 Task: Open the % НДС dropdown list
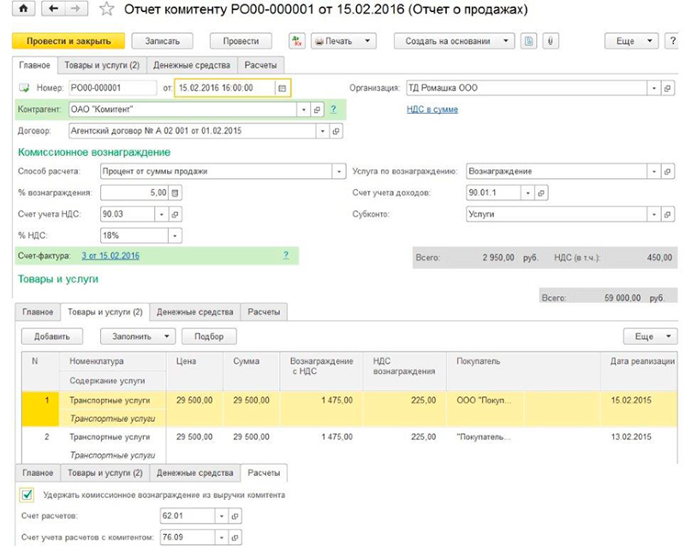pos(176,235)
